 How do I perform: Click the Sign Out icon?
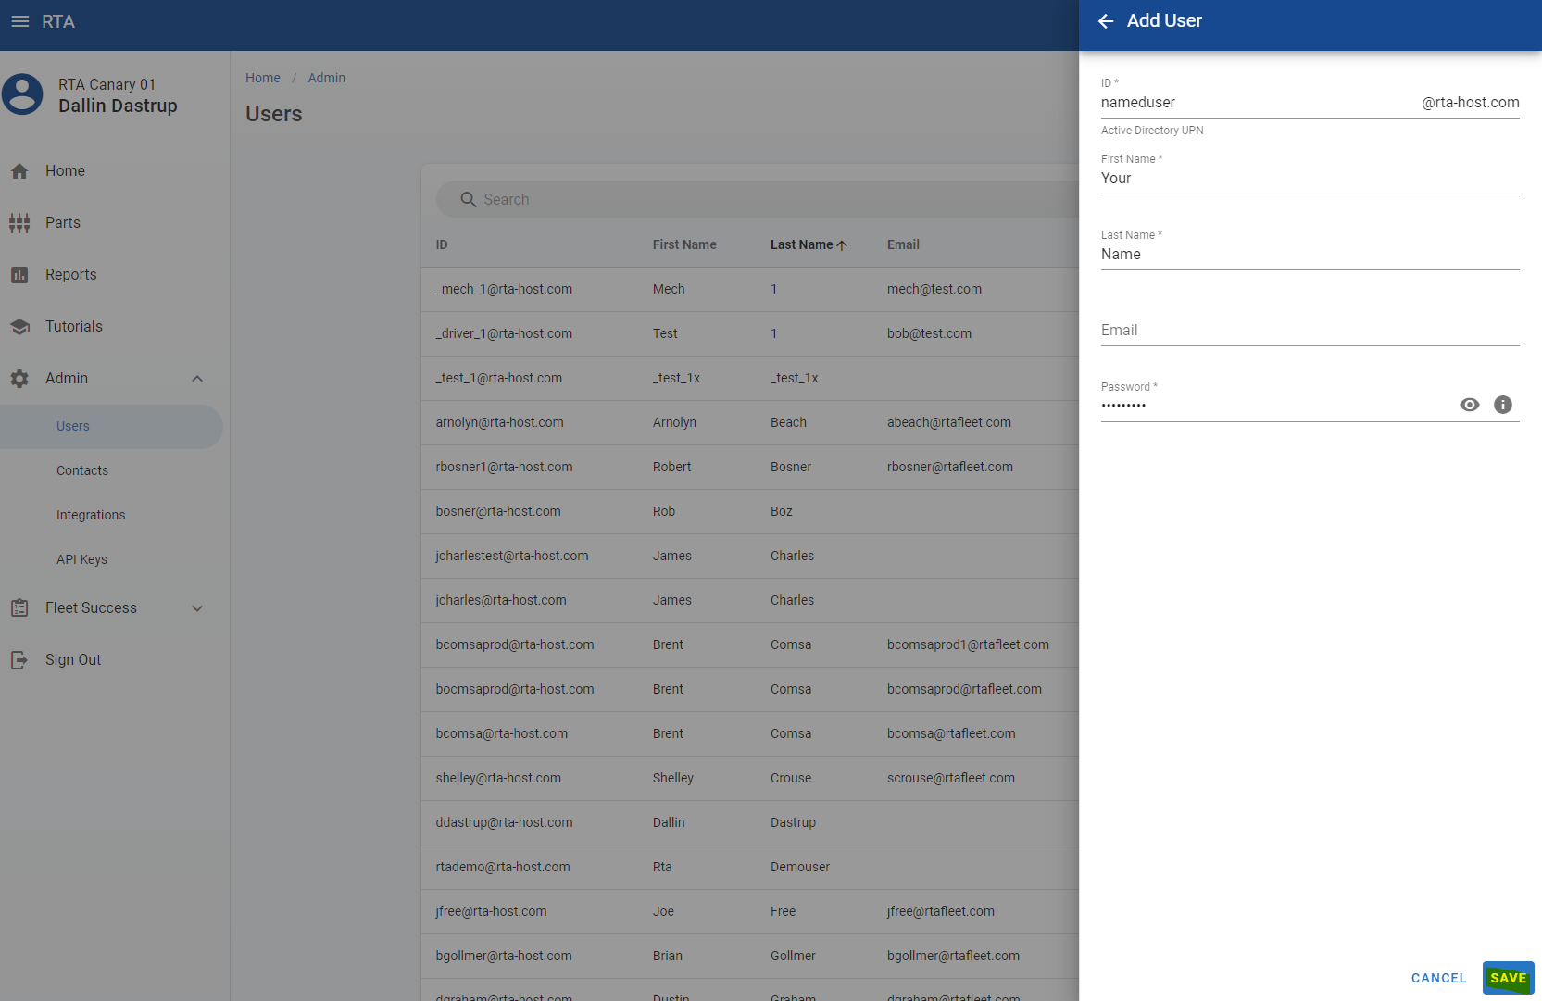pyautogui.click(x=19, y=660)
